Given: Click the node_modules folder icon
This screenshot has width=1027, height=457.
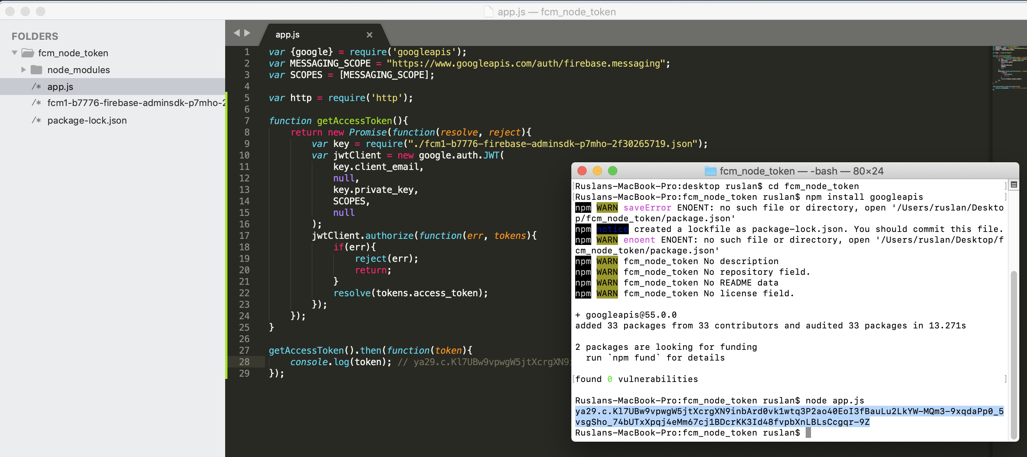Looking at the screenshot, I should pos(36,70).
